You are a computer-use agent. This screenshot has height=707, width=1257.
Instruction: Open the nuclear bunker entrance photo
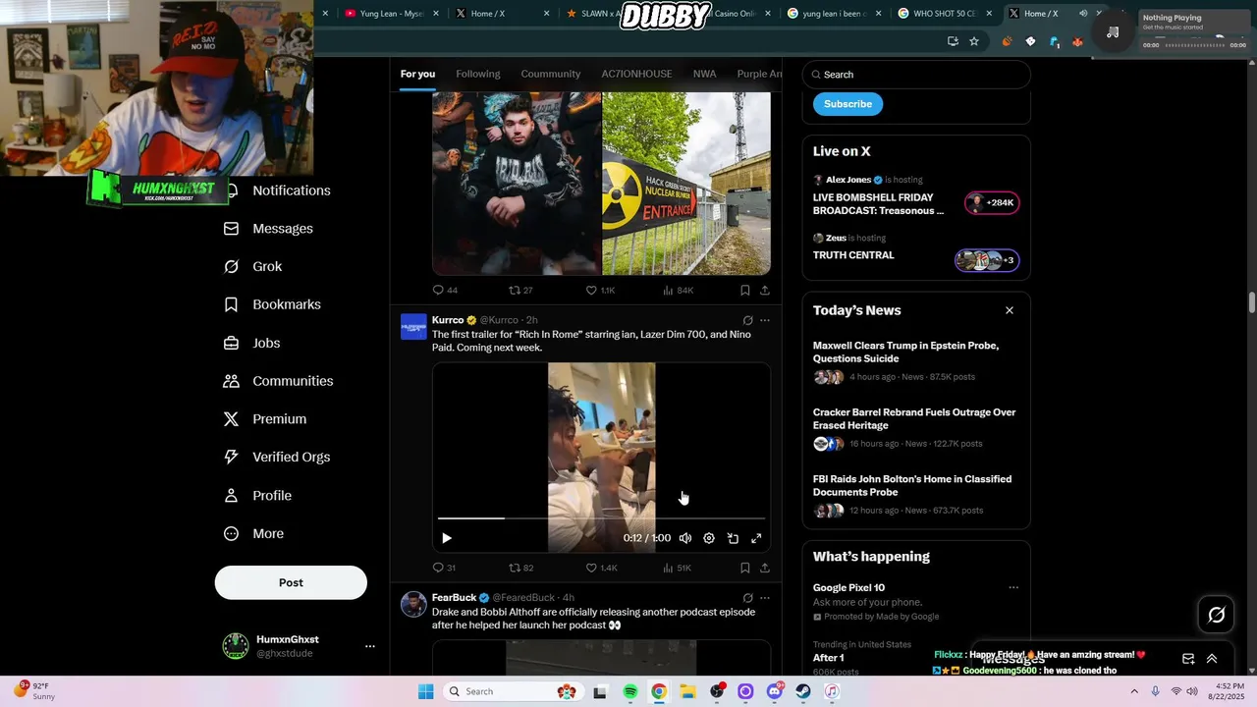point(686,184)
